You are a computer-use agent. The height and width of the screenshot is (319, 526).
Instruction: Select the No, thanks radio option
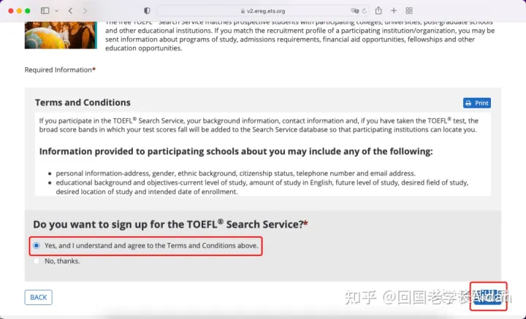(37, 261)
